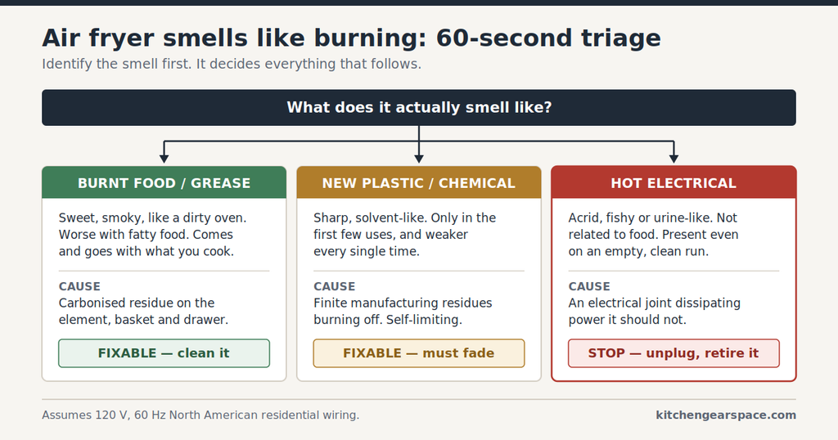Click the NEW PLASTIC / CHEMICAL header
838x440 pixels.
click(419, 182)
